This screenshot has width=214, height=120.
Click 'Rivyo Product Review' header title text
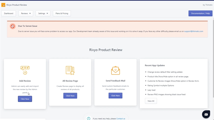pos(17,5)
